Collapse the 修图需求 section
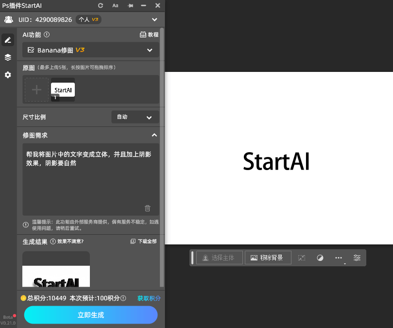This screenshot has width=393, height=328. (x=154, y=135)
